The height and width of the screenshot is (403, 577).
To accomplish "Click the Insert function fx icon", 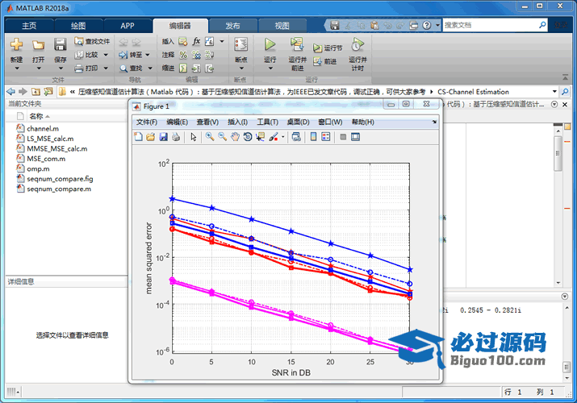I will tap(197, 41).
